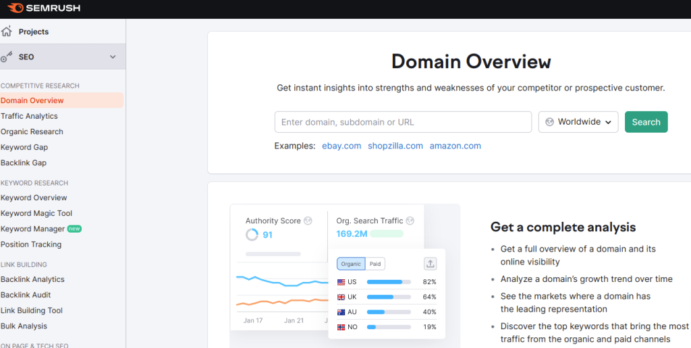Click the Jan 21 chart axis label
The image size is (691, 348).
pyautogui.click(x=294, y=321)
